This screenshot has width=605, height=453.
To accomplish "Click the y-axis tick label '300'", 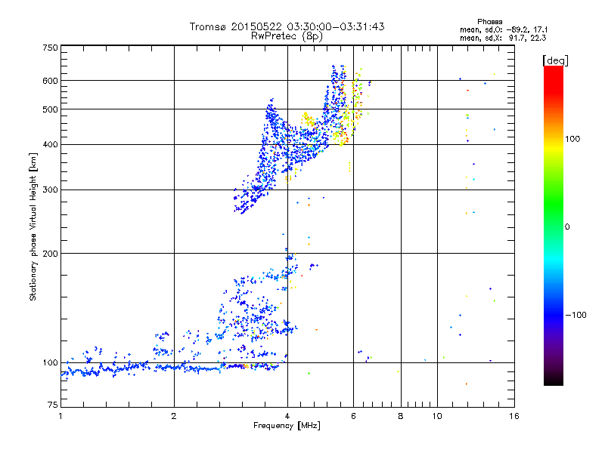I will pos(50,190).
